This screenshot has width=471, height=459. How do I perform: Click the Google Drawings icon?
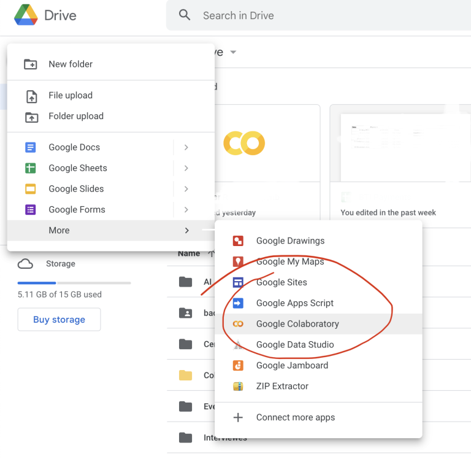coord(238,241)
